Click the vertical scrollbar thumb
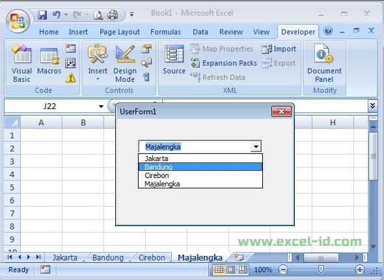 (373, 157)
